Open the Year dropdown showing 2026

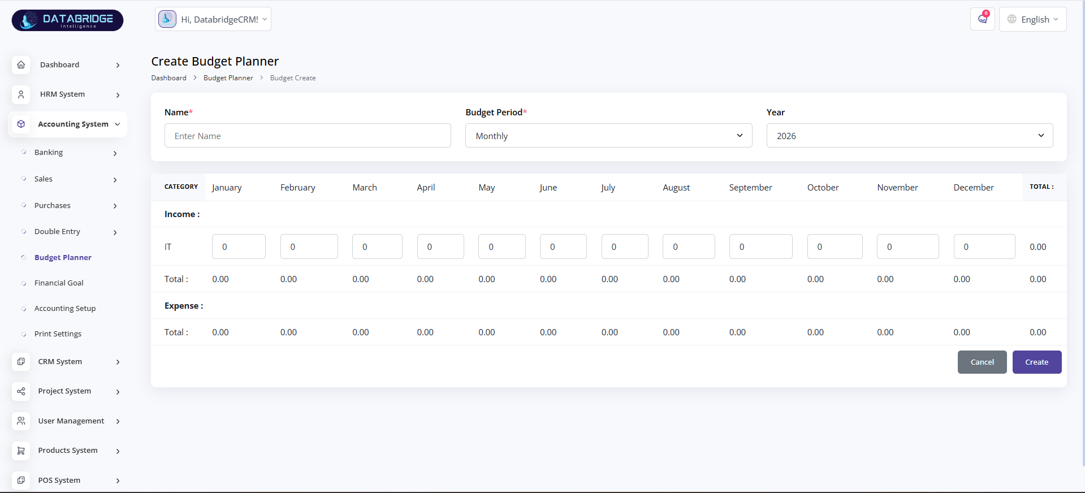coord(909,136)
